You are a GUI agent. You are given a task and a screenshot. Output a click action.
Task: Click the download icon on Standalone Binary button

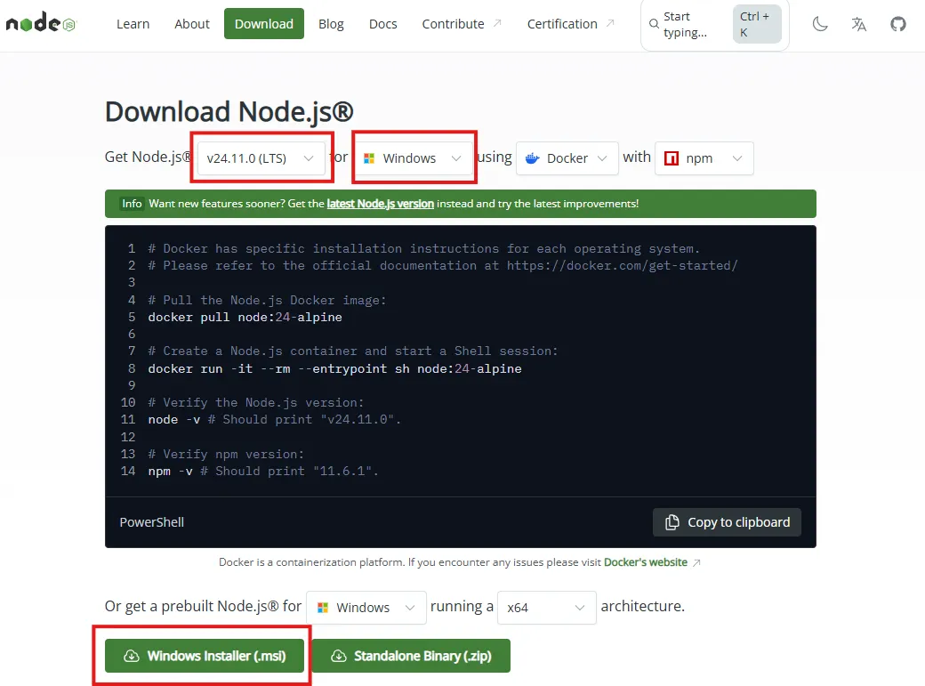[339, 656]
